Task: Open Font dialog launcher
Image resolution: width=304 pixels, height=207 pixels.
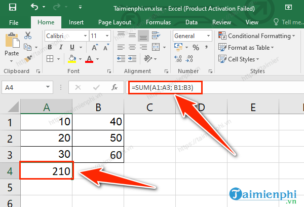Action: (109, 72)
